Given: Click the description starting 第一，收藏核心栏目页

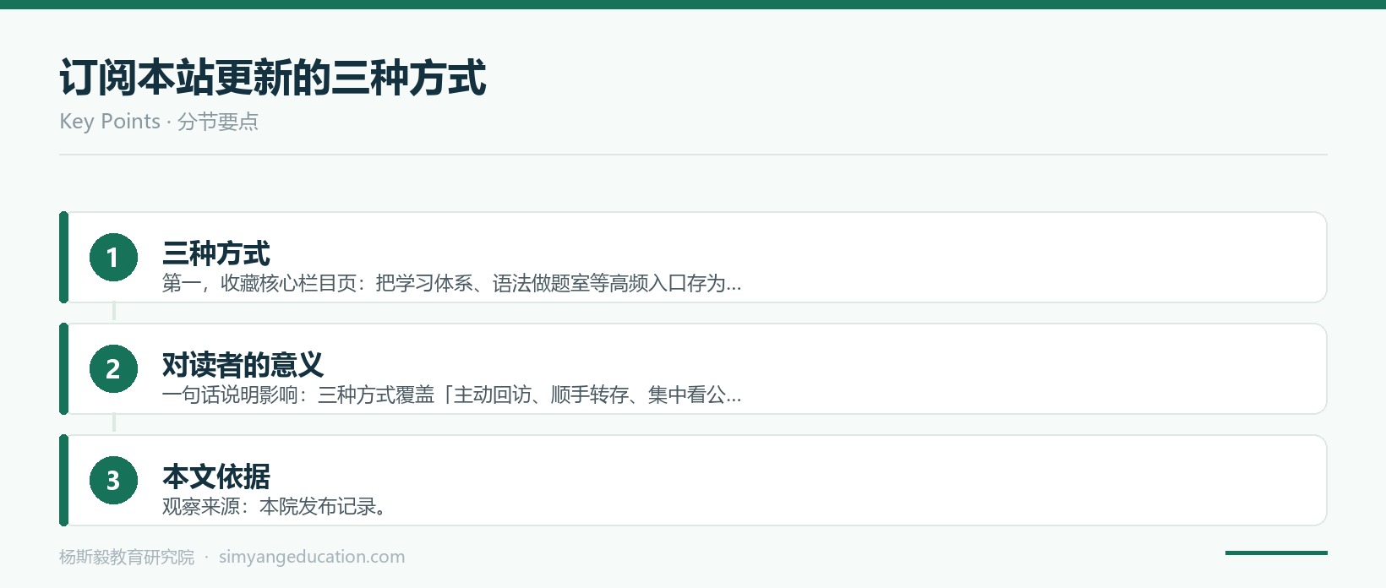Looking at the screenshot, I should click(x=452, y=283).
